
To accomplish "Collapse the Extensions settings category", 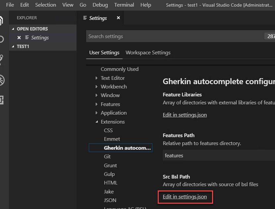I will pyautogui.click(x=97, y=122).
